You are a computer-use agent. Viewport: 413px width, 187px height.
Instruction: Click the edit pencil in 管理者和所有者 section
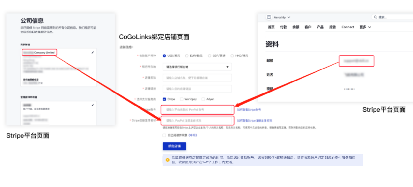(x=93, y=105)
